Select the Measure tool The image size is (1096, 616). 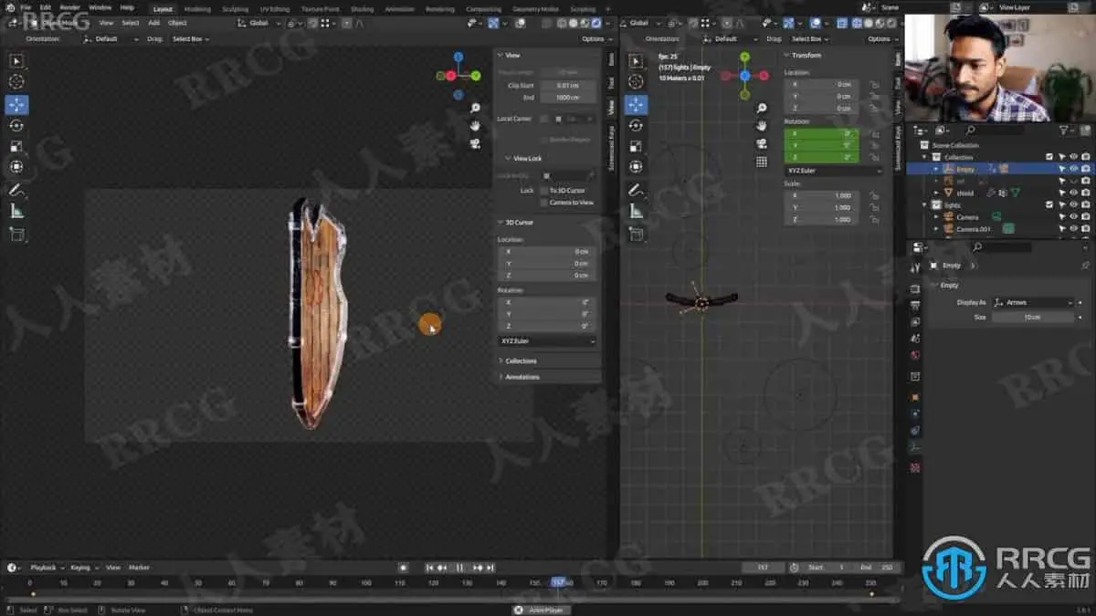click(x=16, y=213)
